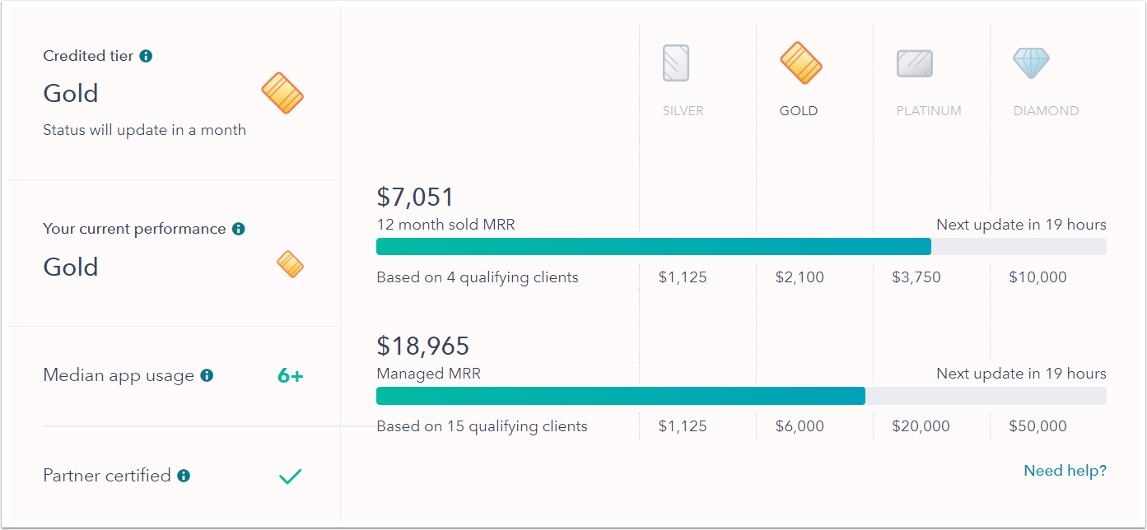The width and height of the screenshot is (1147, 530).
Task: Select the DIAMOND tier label
Action: [1046, 111]
